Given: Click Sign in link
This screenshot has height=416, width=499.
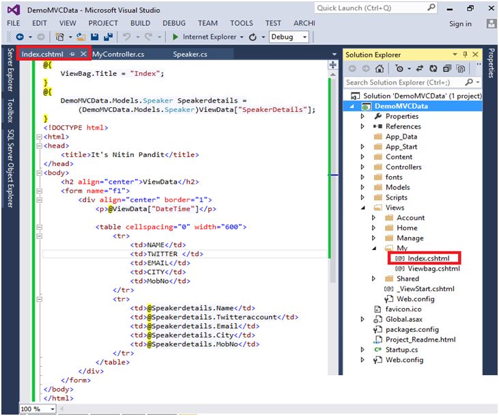Looking at the screenshot, I should [460, 24].
